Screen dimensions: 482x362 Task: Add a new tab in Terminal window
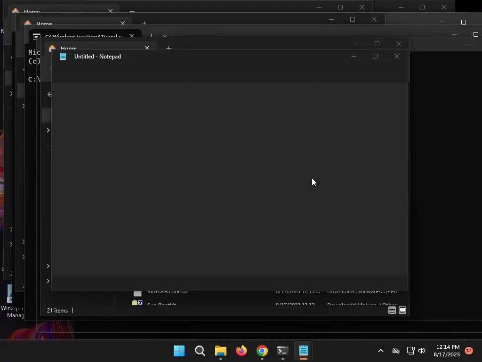click(151, 36)
